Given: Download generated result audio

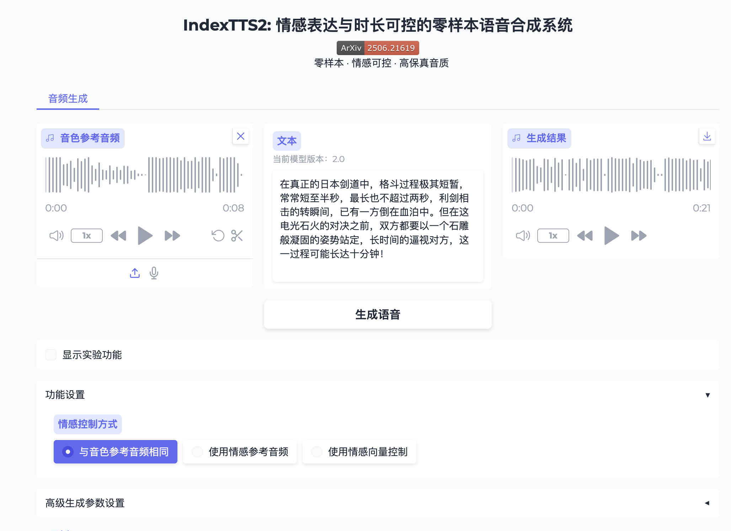Looking at the screenshot, I should [x=707, y=136].
